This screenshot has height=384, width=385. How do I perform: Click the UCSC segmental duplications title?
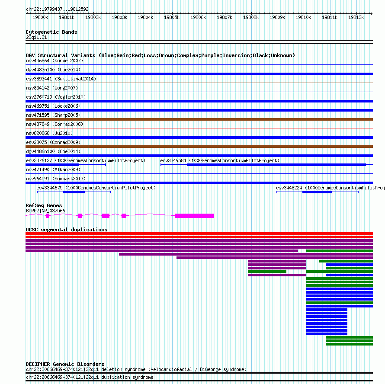67,230
